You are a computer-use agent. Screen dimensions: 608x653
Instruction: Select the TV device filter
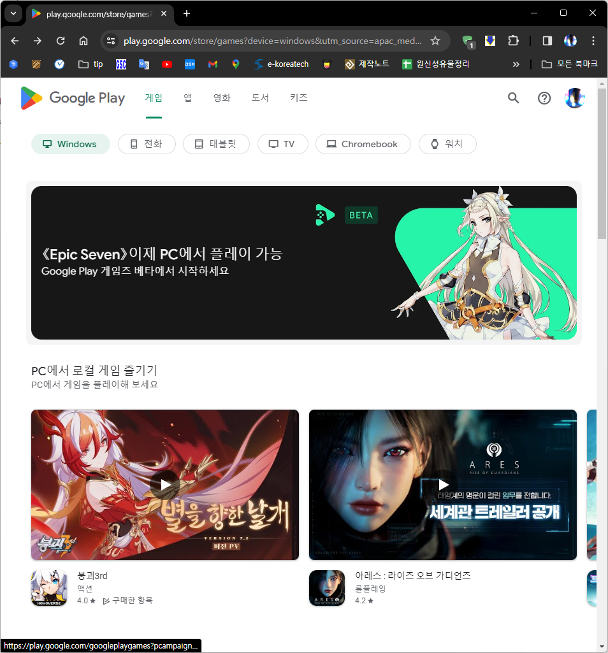coord(282,144)
